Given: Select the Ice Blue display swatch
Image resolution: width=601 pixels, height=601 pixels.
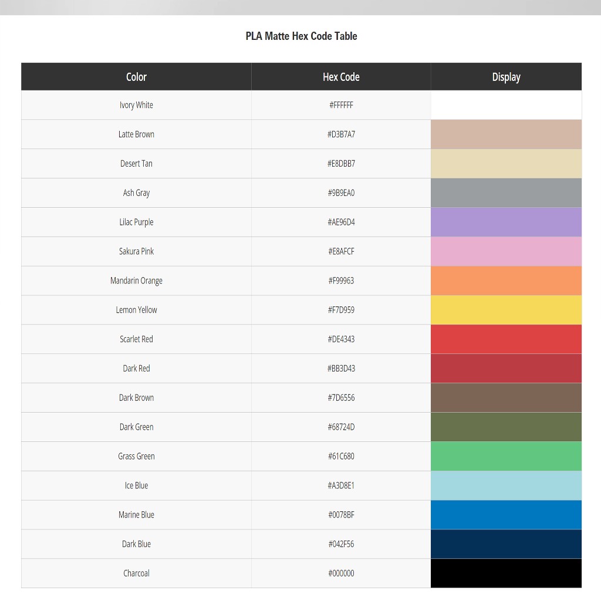Looking at the screenshot, I should coord(506,485).
